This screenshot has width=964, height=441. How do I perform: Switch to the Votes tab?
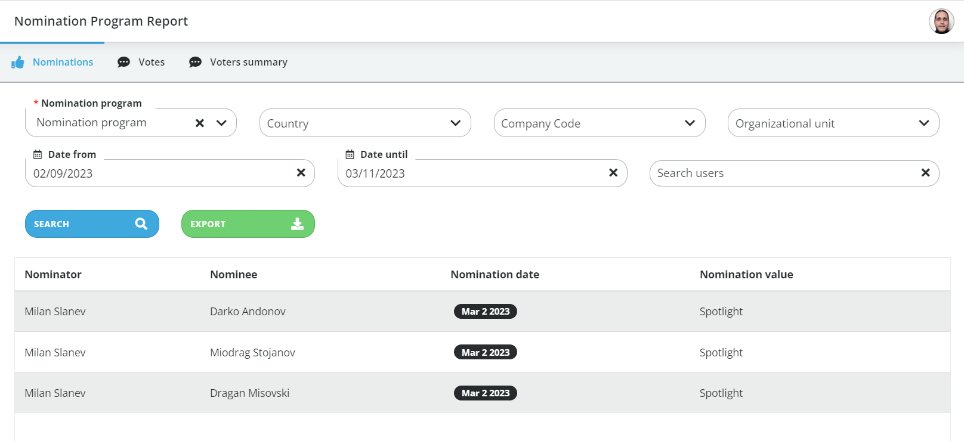(x=141, y=62)
